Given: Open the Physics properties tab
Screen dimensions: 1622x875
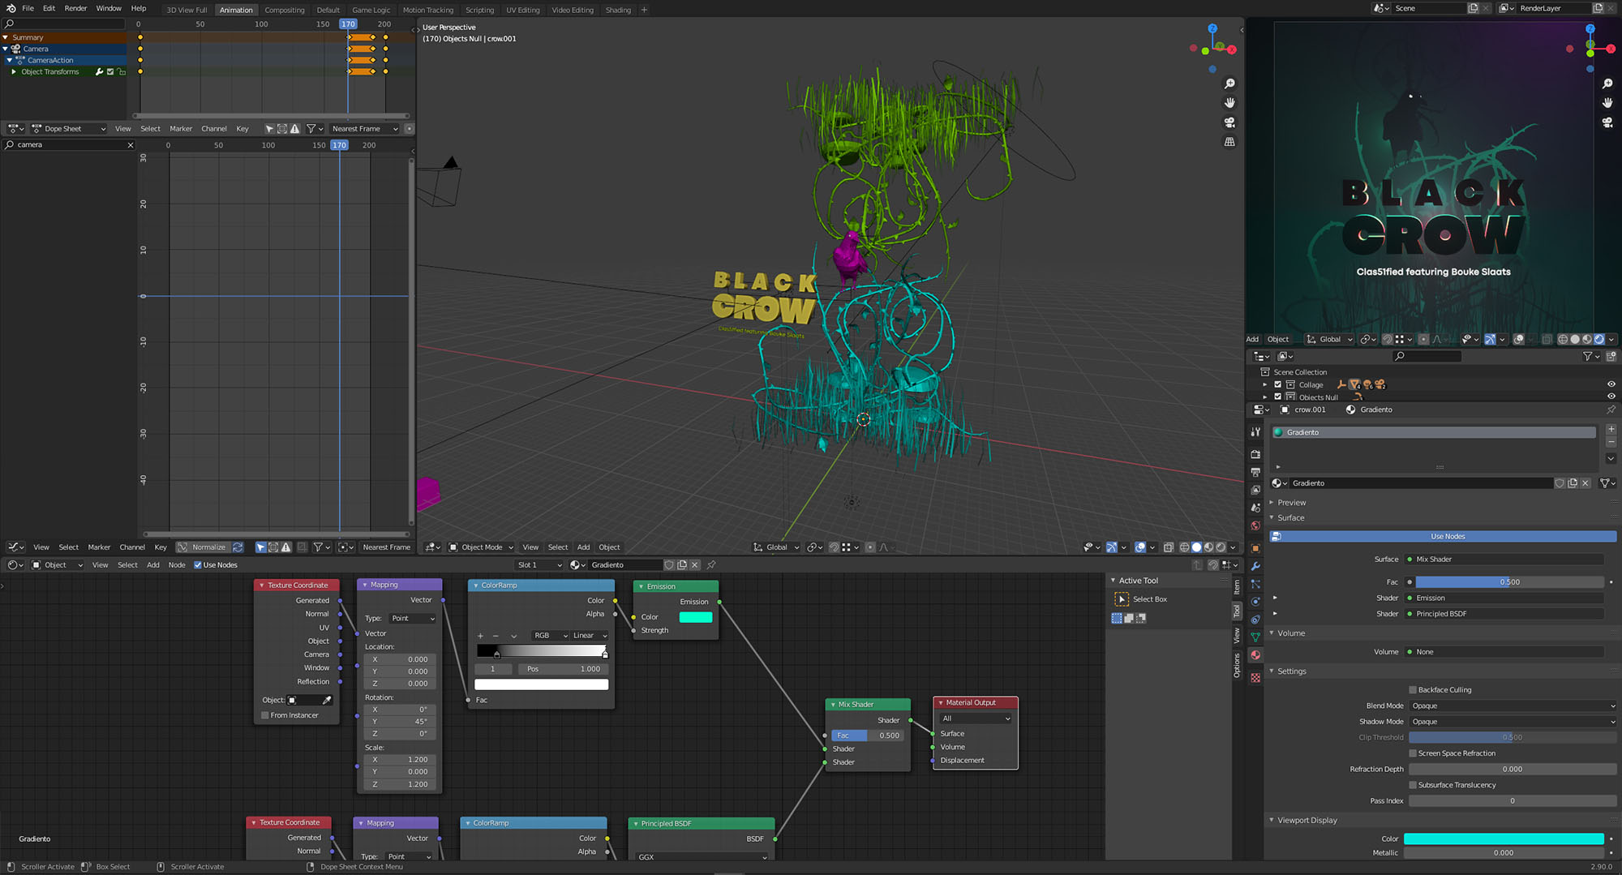Looking at the screenshot, I should 1255,602.
